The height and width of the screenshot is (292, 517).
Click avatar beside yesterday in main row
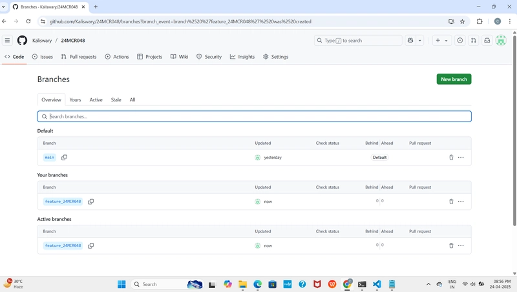(x=257, y=158)
